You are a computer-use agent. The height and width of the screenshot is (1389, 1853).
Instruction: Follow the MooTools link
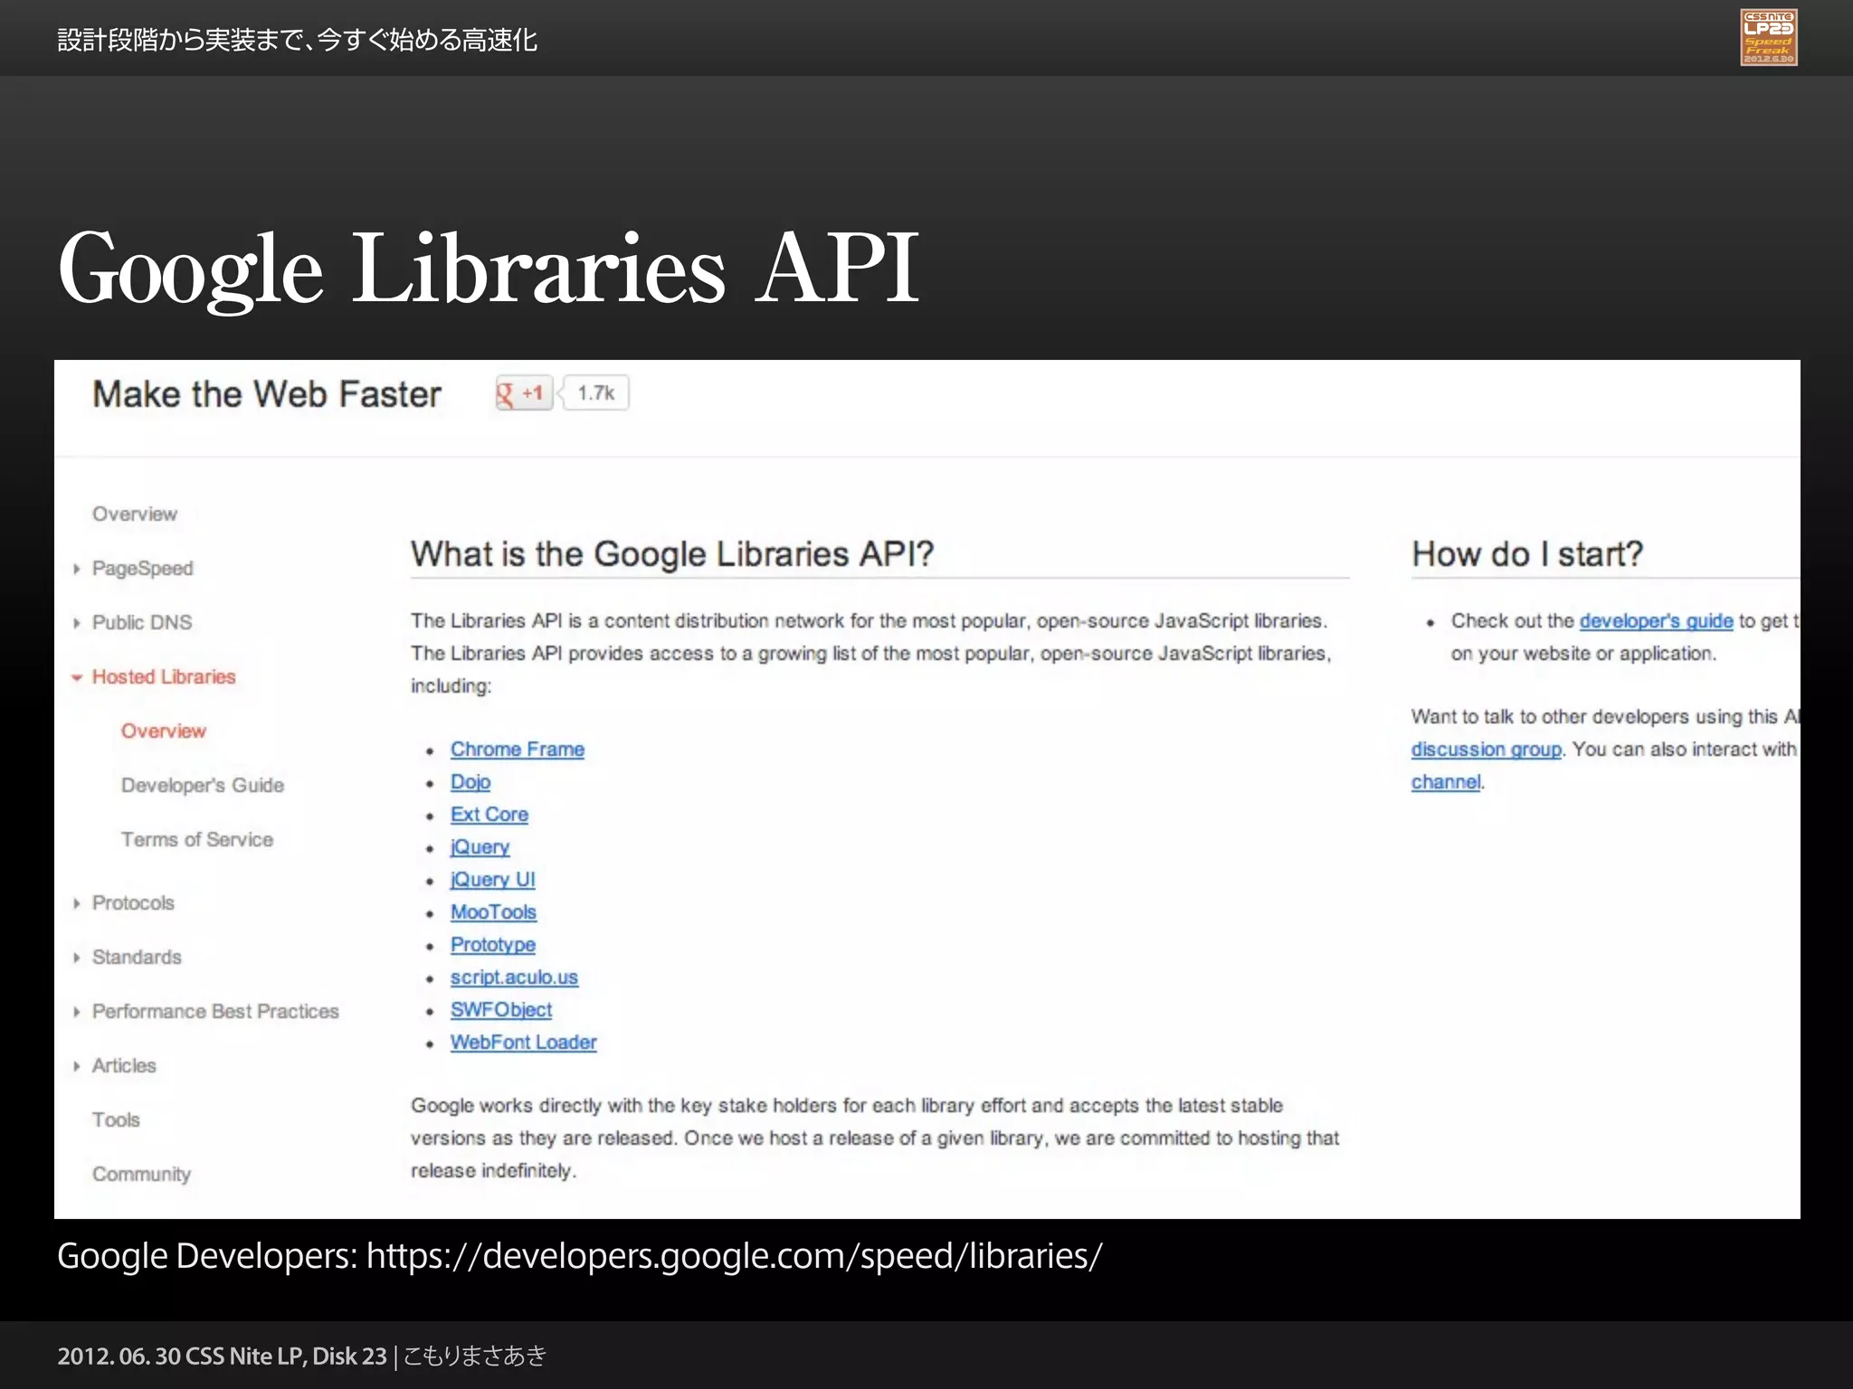[493, 912]
